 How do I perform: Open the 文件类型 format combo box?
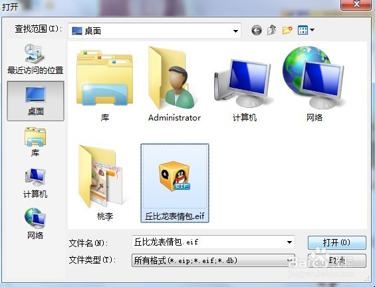point(213,260)
